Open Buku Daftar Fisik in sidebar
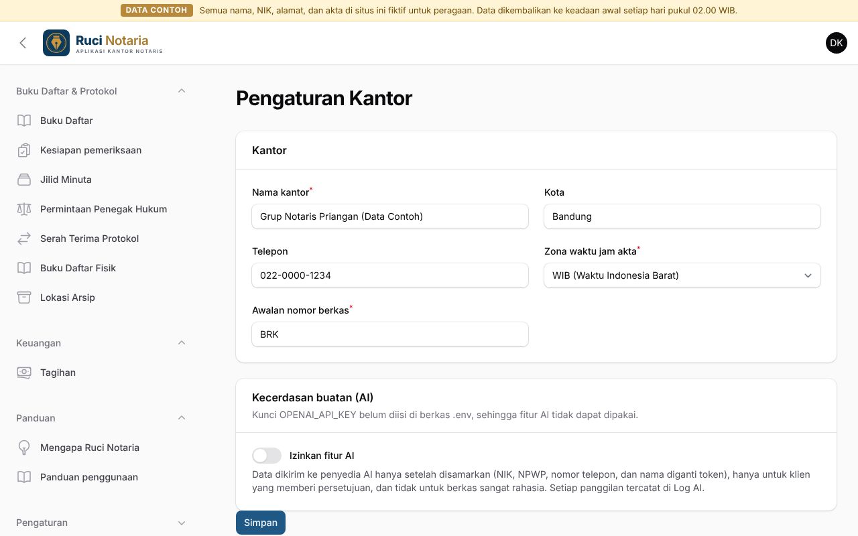 pos(102,268)
